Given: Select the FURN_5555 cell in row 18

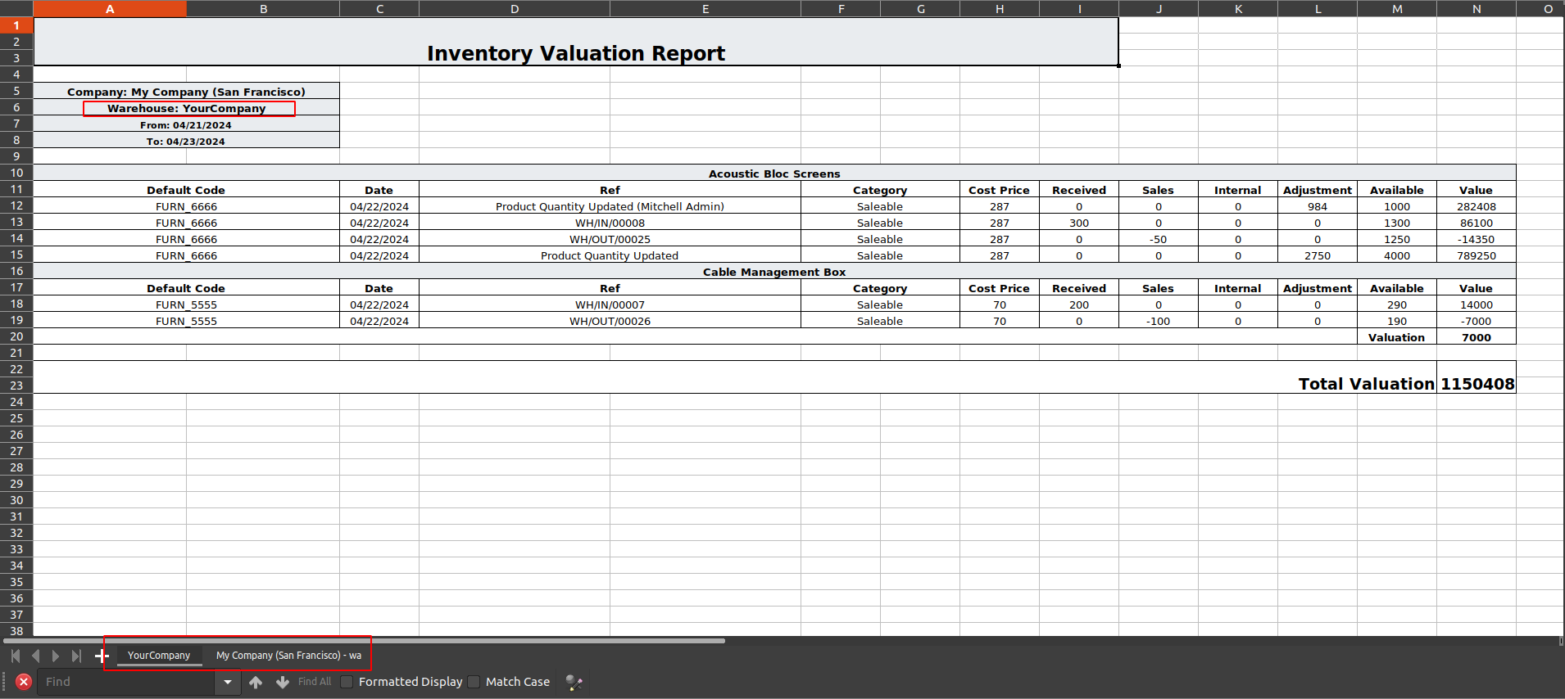Looking at the screenshot, I should click(186, 304).
